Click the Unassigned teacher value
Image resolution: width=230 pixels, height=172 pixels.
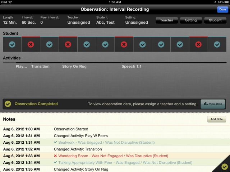pyautogui.click(x=79, y=22)
